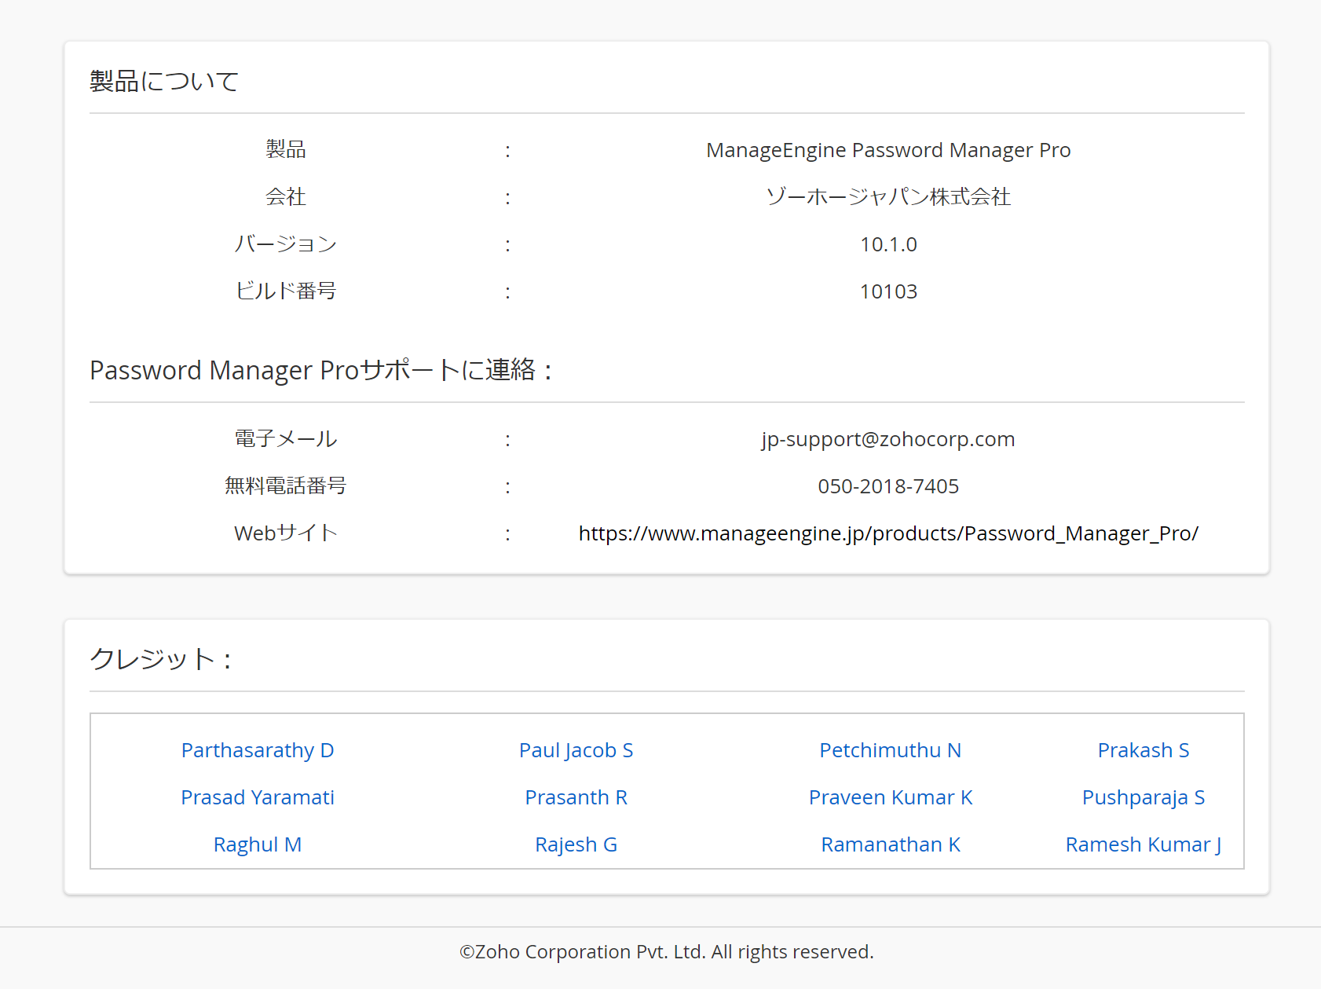Screen dimensions: 1321x989
Task: Click Pushparaja S in credits
Action: pyautogui.click(x=1144, y=797)
